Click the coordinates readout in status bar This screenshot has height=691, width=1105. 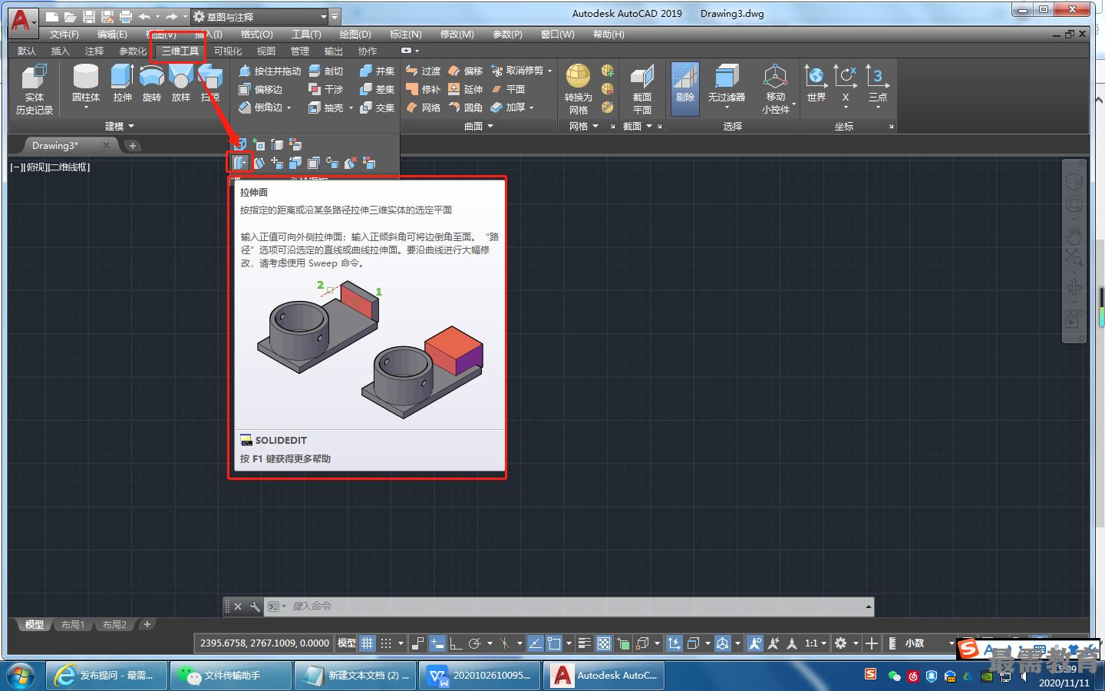(x=265, y=643)
